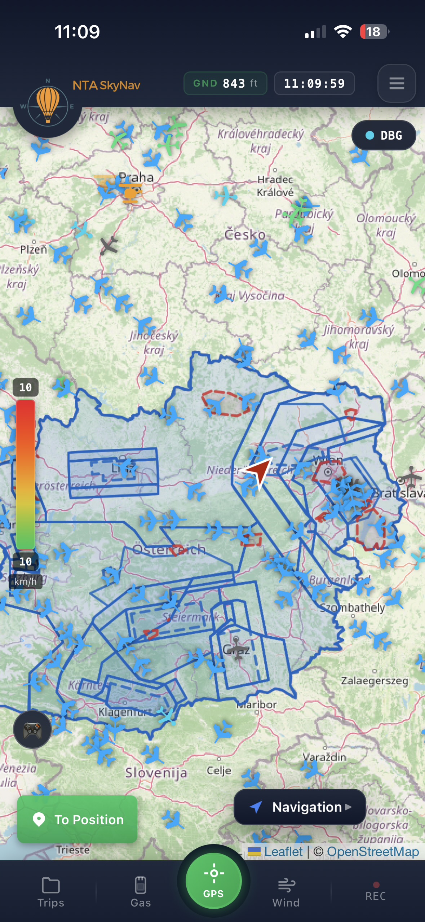Switch to the Trips tab

click(x=51, y=892)
